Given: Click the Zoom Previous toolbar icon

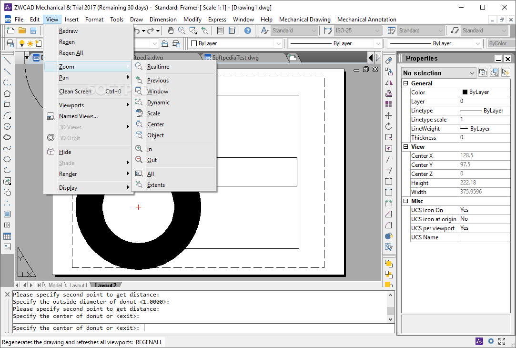Looking at the screenshot, I should click(x=205, y=31).
